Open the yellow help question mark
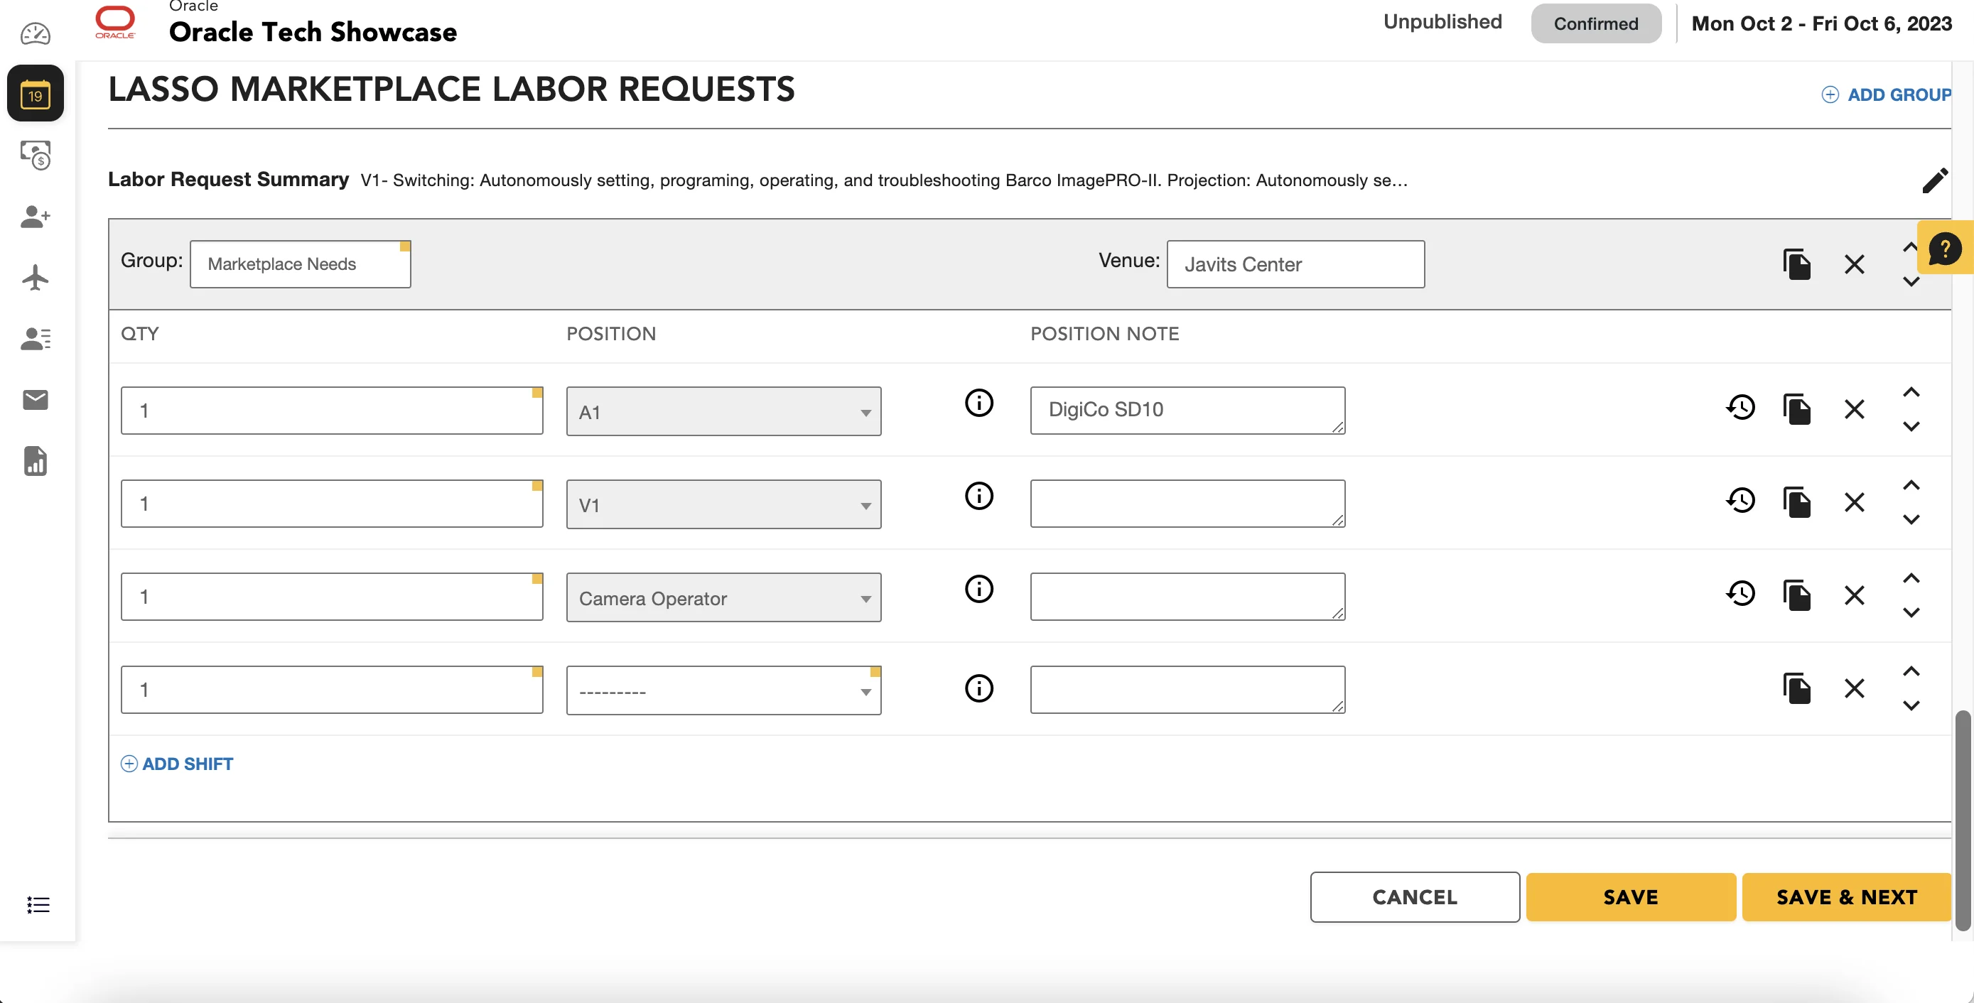Image resolution: width=1974 pixels, height=1003 pixels. pos(1945,247)
